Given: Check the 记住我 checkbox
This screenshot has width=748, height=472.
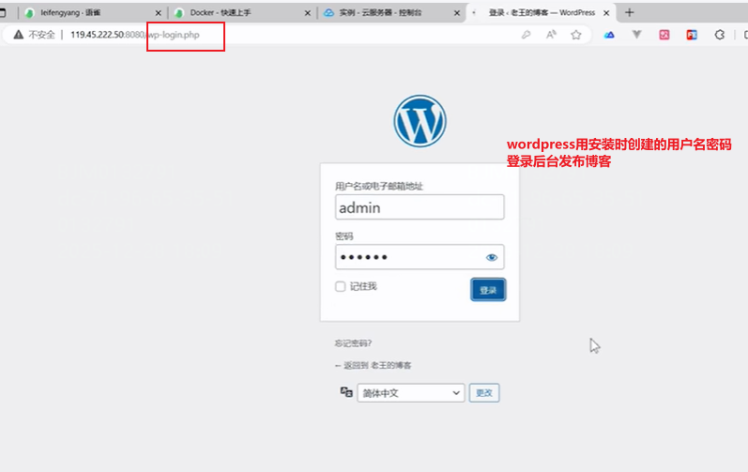Looking at the screenshot, I should click(x=340, y=286).
